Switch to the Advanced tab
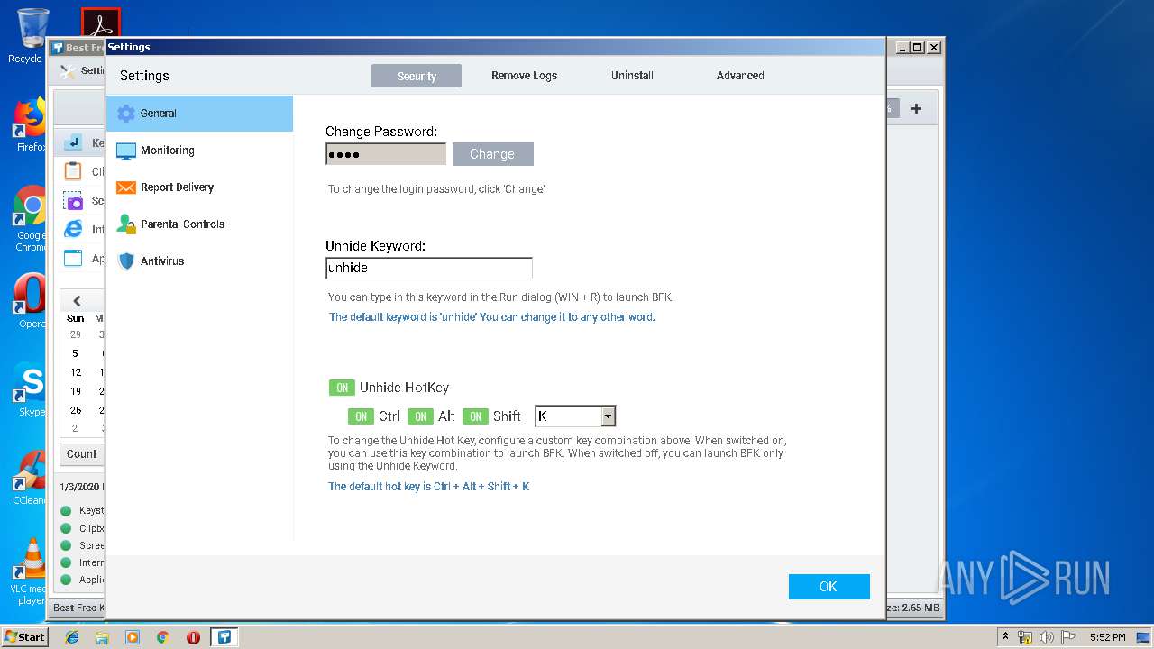 740,76
